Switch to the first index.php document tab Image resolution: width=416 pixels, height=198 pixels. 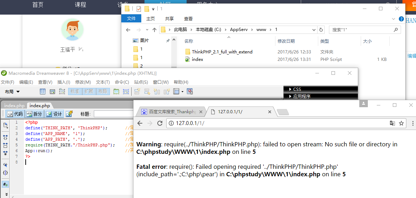point(14,106)
